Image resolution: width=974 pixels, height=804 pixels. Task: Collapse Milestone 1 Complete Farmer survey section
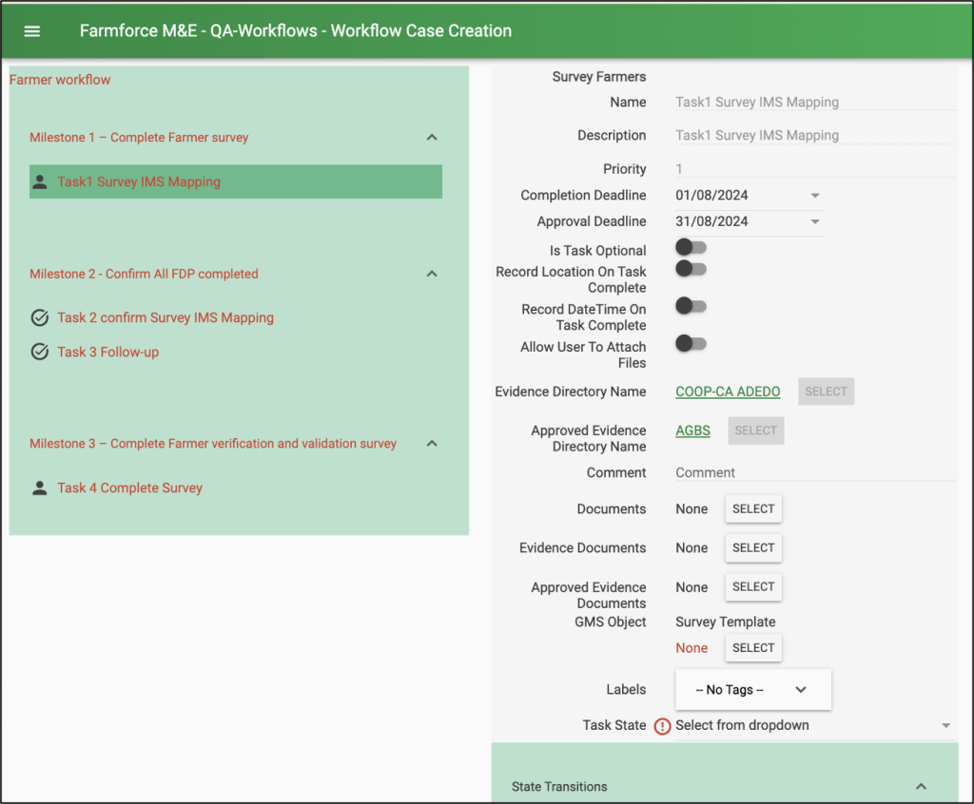point(432,137)
